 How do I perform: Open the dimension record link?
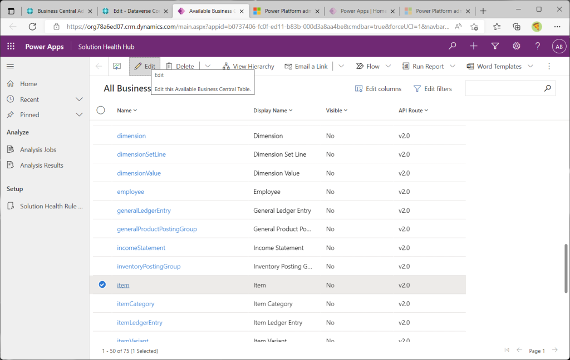(131, 136)
